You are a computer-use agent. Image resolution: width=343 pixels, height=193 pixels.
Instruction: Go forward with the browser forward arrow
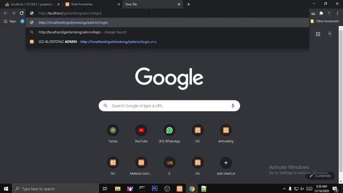click(13, 13)
